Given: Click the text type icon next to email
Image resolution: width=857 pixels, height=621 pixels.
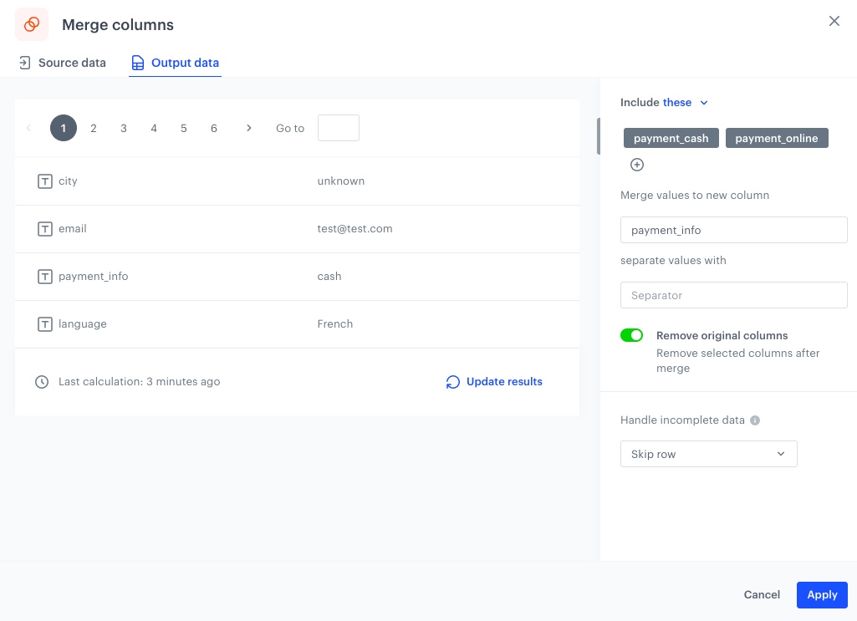Looking at the screenshot, I should point(45,229).
